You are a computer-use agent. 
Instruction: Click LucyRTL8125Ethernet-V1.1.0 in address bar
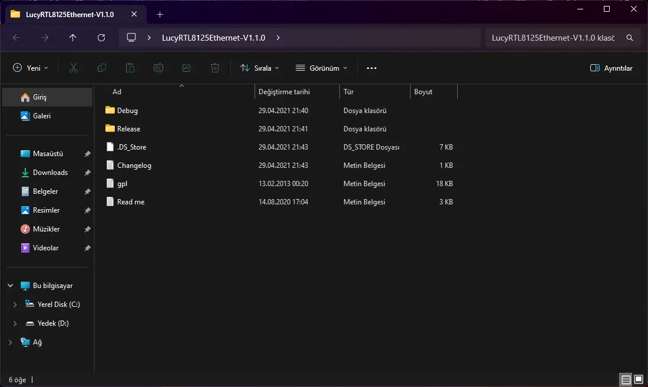coord(214,38)
